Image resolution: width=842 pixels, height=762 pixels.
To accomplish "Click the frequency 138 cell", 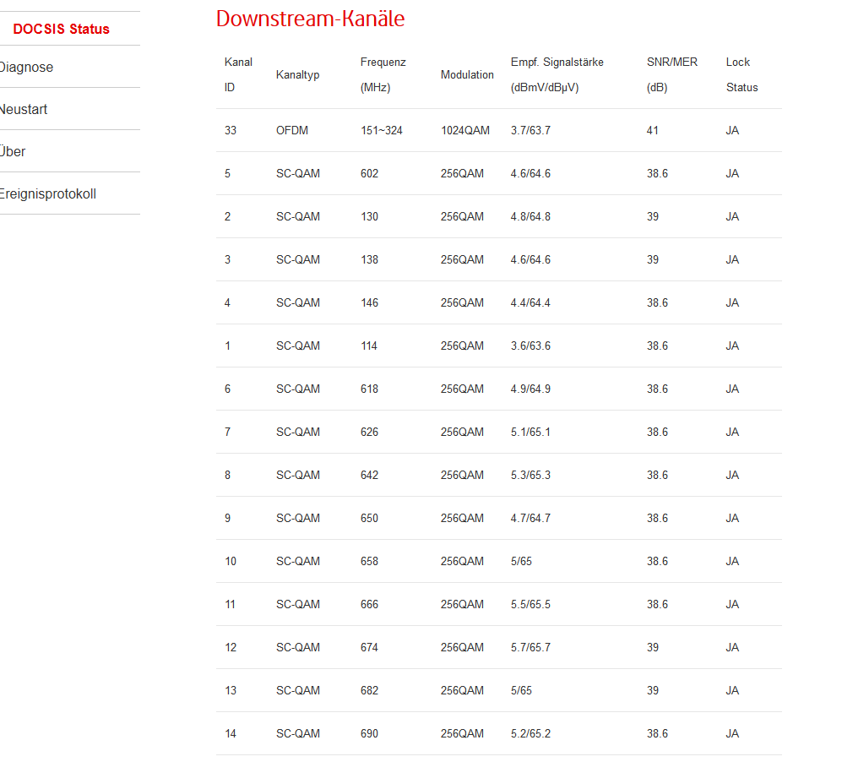I will click(x=369, y=259).
